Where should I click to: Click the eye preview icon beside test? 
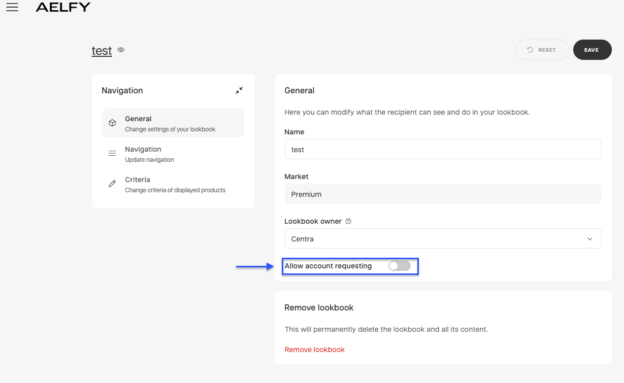[121, 50]
